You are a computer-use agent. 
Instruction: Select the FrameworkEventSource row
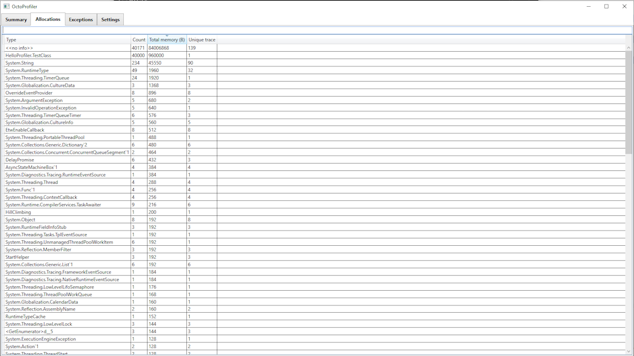[x=315, y=272]
